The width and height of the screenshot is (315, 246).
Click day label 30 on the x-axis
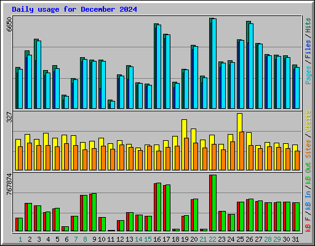pyautogui.click(x=286, y=239)
